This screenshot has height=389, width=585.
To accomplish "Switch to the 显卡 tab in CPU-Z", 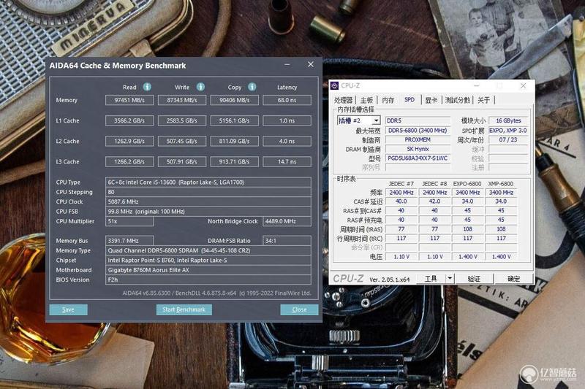I will (431, 100).
